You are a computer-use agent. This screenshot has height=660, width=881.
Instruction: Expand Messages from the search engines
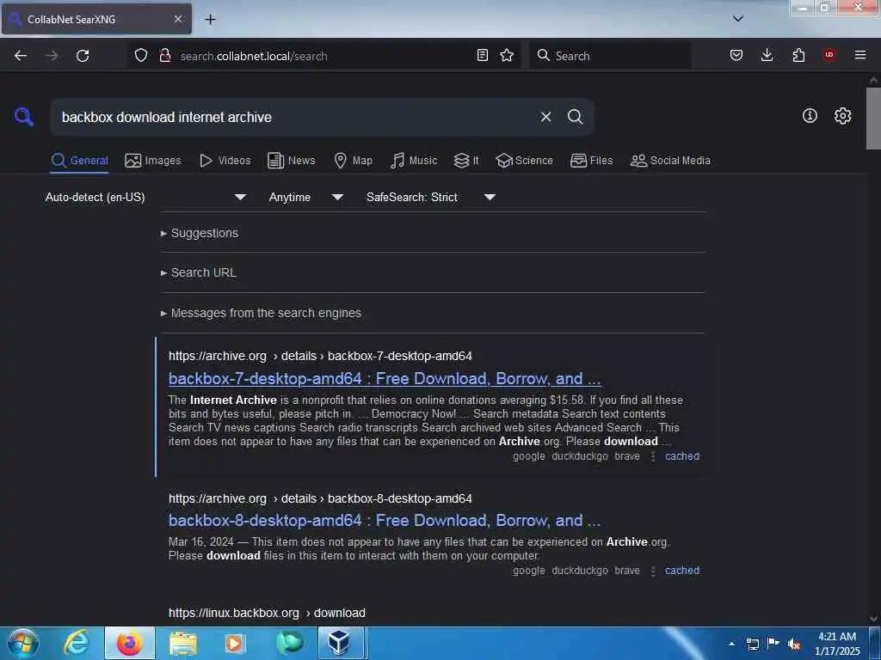click(261, 313)
